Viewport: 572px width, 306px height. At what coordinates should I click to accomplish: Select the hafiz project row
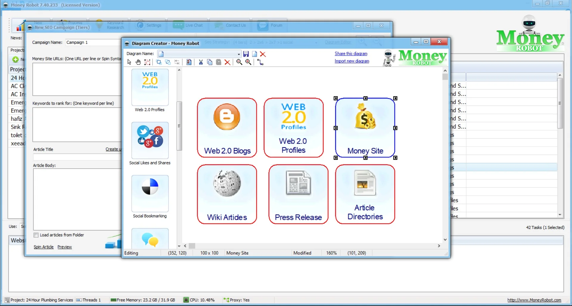[18, 119]
